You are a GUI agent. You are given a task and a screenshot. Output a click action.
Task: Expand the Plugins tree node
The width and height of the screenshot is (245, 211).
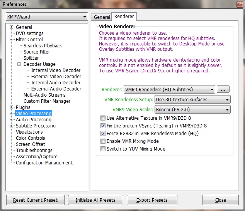click(11, 107)
